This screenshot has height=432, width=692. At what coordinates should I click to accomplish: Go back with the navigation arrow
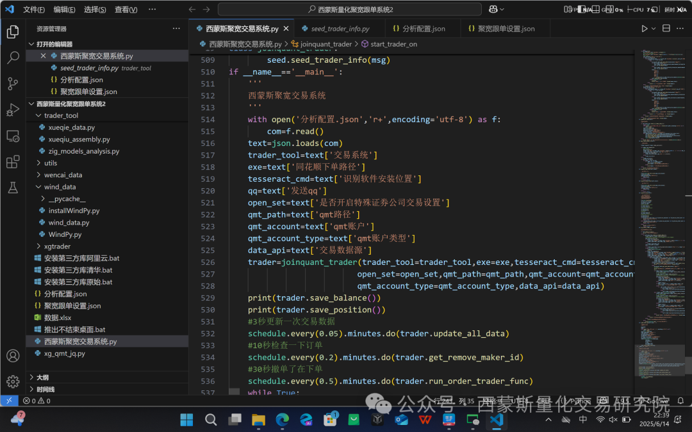coord(192,9)
